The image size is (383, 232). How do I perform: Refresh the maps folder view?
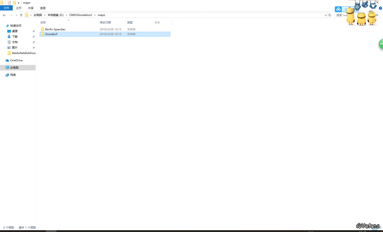[x=330, y=15]
